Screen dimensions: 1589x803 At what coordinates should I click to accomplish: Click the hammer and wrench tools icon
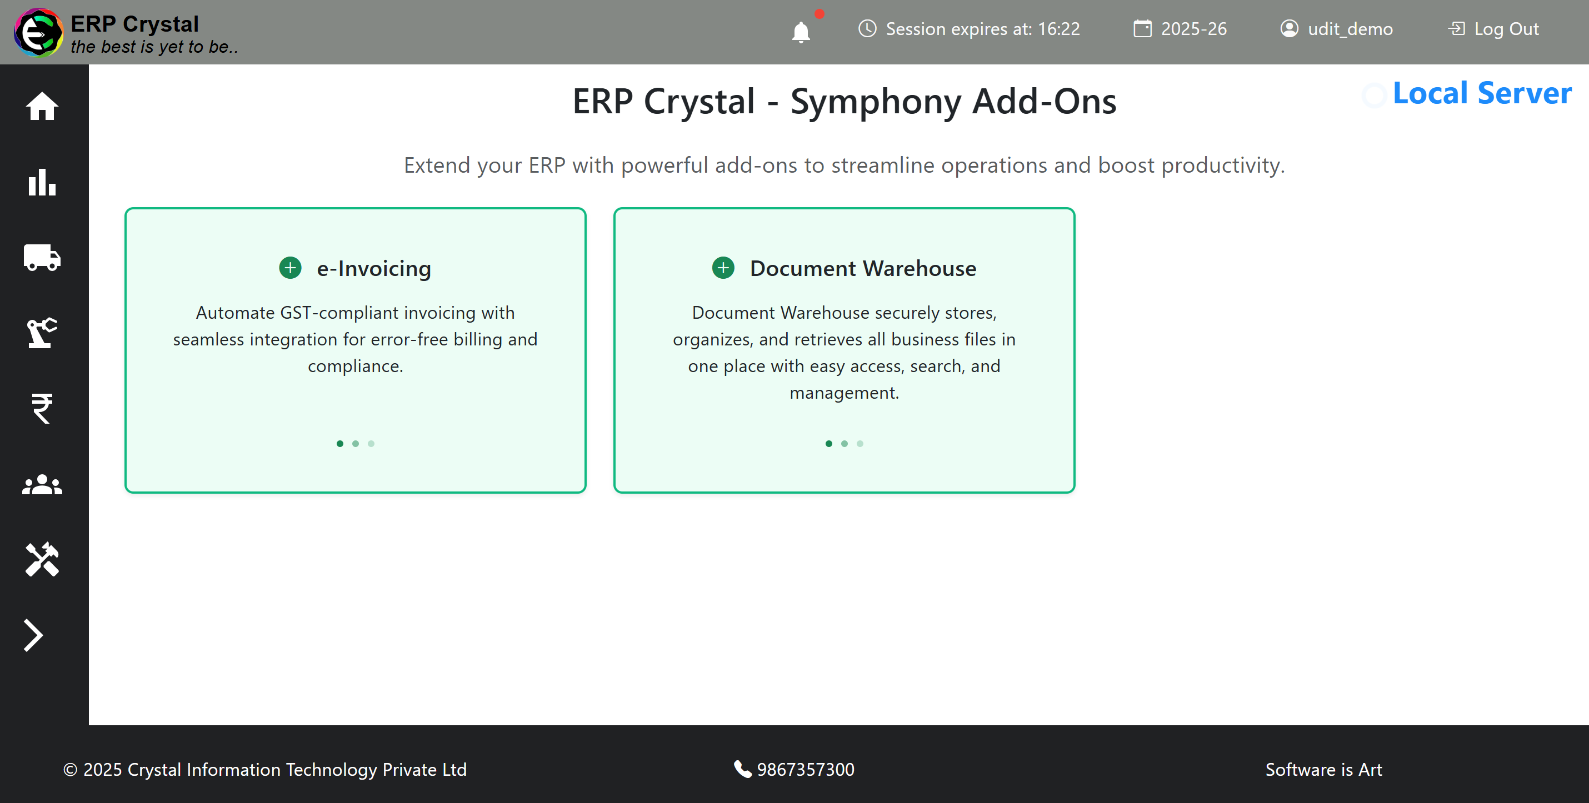point(42,559)
